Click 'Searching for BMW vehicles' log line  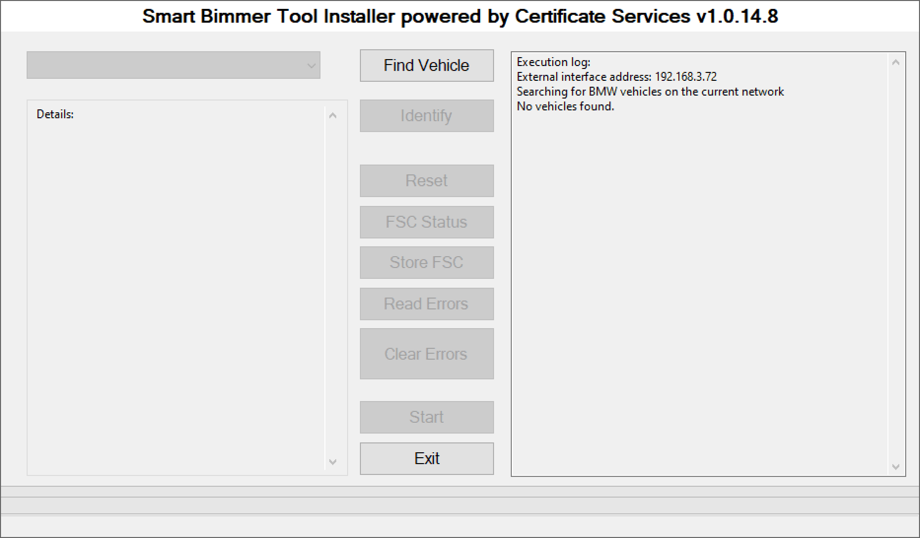tap(650, 92)
